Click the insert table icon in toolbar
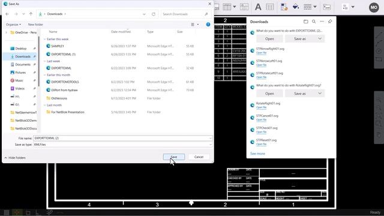The height and width of the screenshot is (216, 384). point(227,7)
